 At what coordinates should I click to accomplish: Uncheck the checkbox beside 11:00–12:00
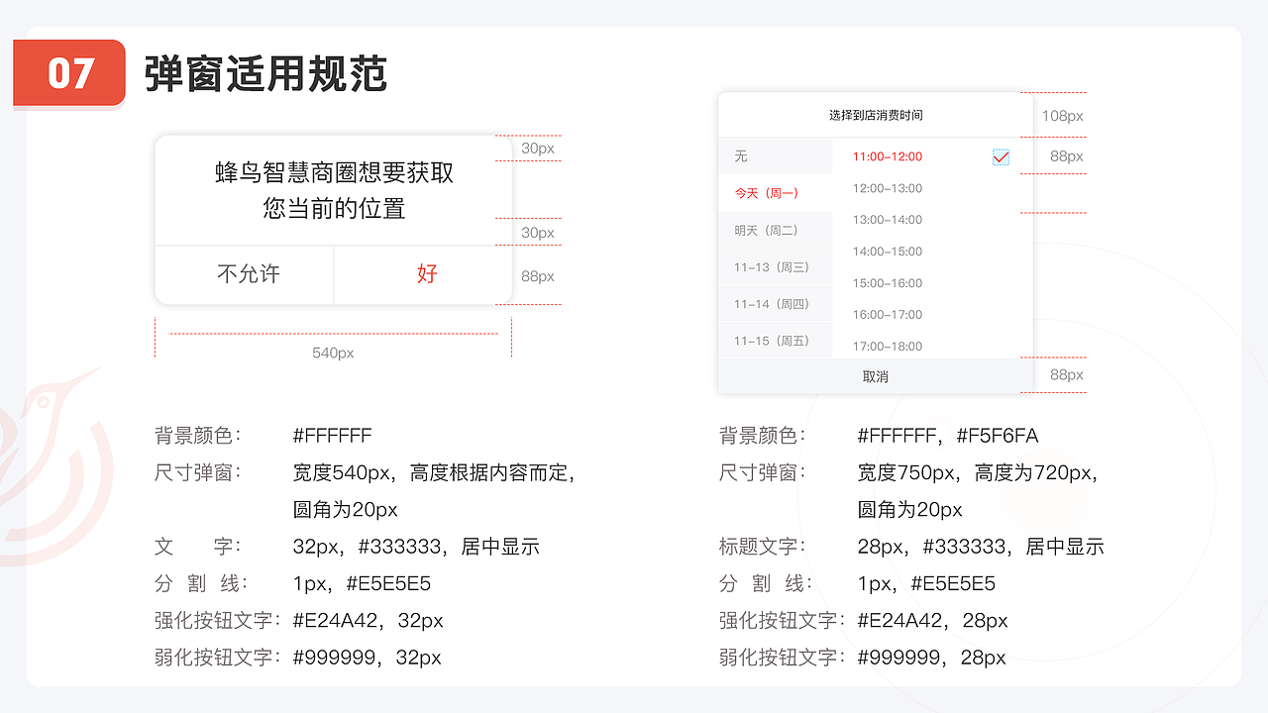pyautogui.click(x=1002, y=156)
